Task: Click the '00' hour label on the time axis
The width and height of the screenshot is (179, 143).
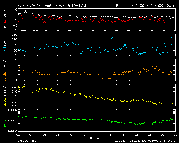Action: (162, 135)
